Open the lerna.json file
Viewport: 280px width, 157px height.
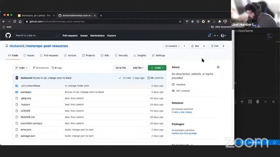pos(26,130)
